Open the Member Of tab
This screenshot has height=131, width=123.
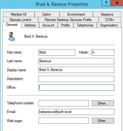tap(19, 14)
